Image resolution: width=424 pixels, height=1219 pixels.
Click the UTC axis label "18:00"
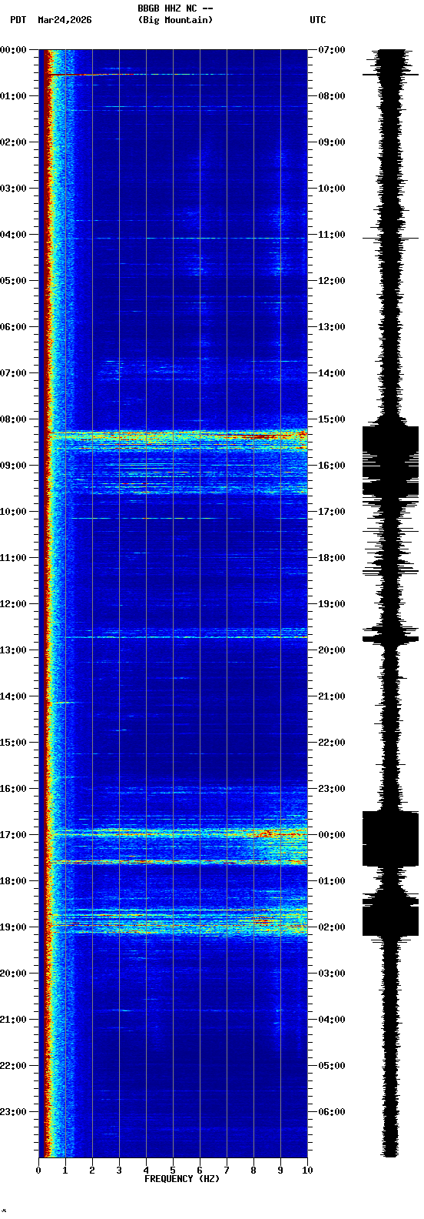[x=331, y=558]
